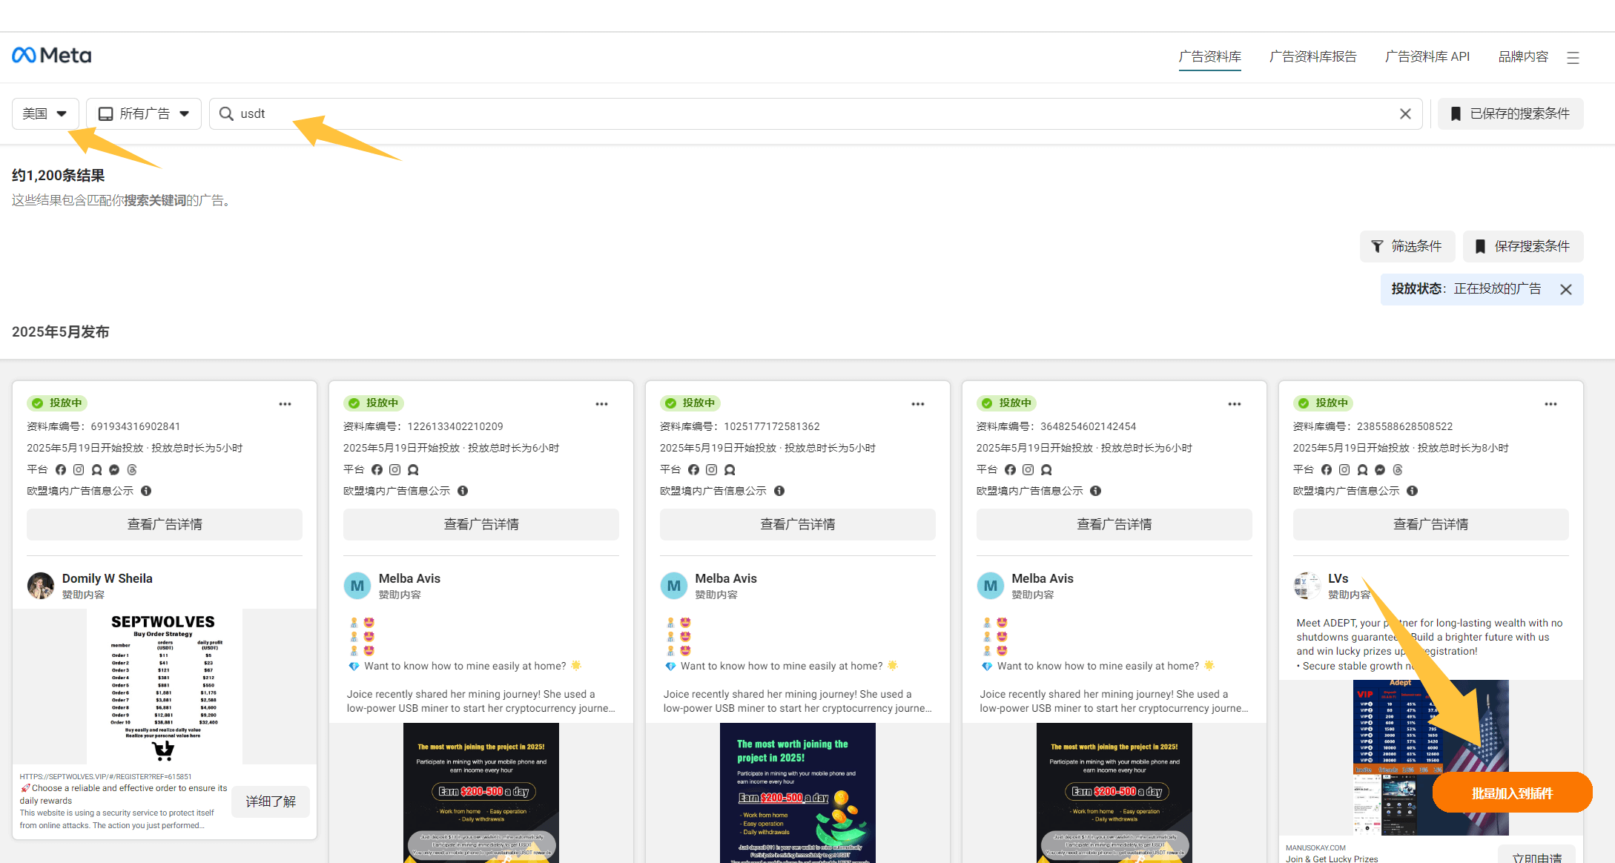
Task: Open three-dot menu on ad 3648254602142454
Action: (x=1235, y=404)
